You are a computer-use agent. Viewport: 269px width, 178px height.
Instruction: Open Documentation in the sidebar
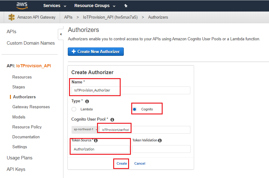26,137
